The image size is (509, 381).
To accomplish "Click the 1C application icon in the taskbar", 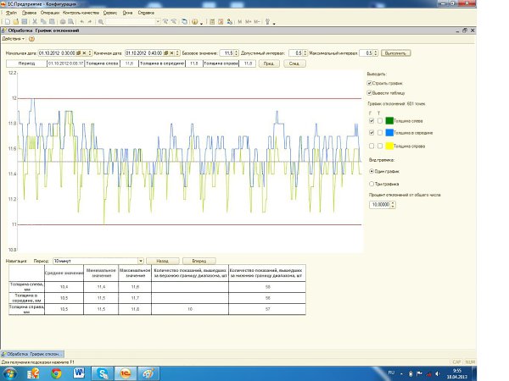I will pos(126,372).
